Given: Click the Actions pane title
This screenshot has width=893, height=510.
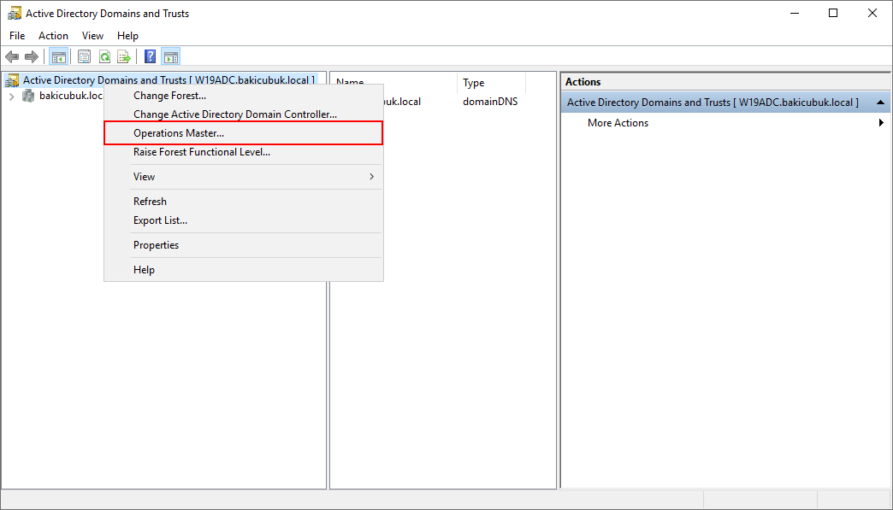Looking at the screenshot, I should (x=583, y=82).
